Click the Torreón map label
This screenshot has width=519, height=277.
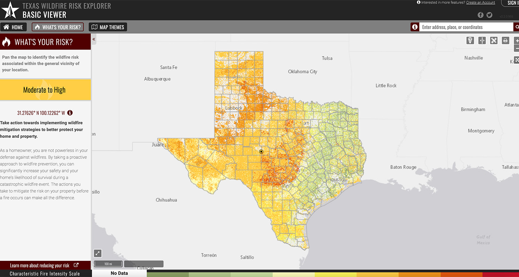[209, 255]
